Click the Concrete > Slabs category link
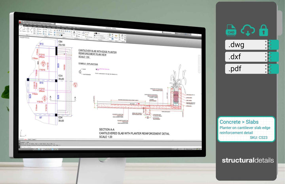The image size is (285, 184). tap(239, 122)
